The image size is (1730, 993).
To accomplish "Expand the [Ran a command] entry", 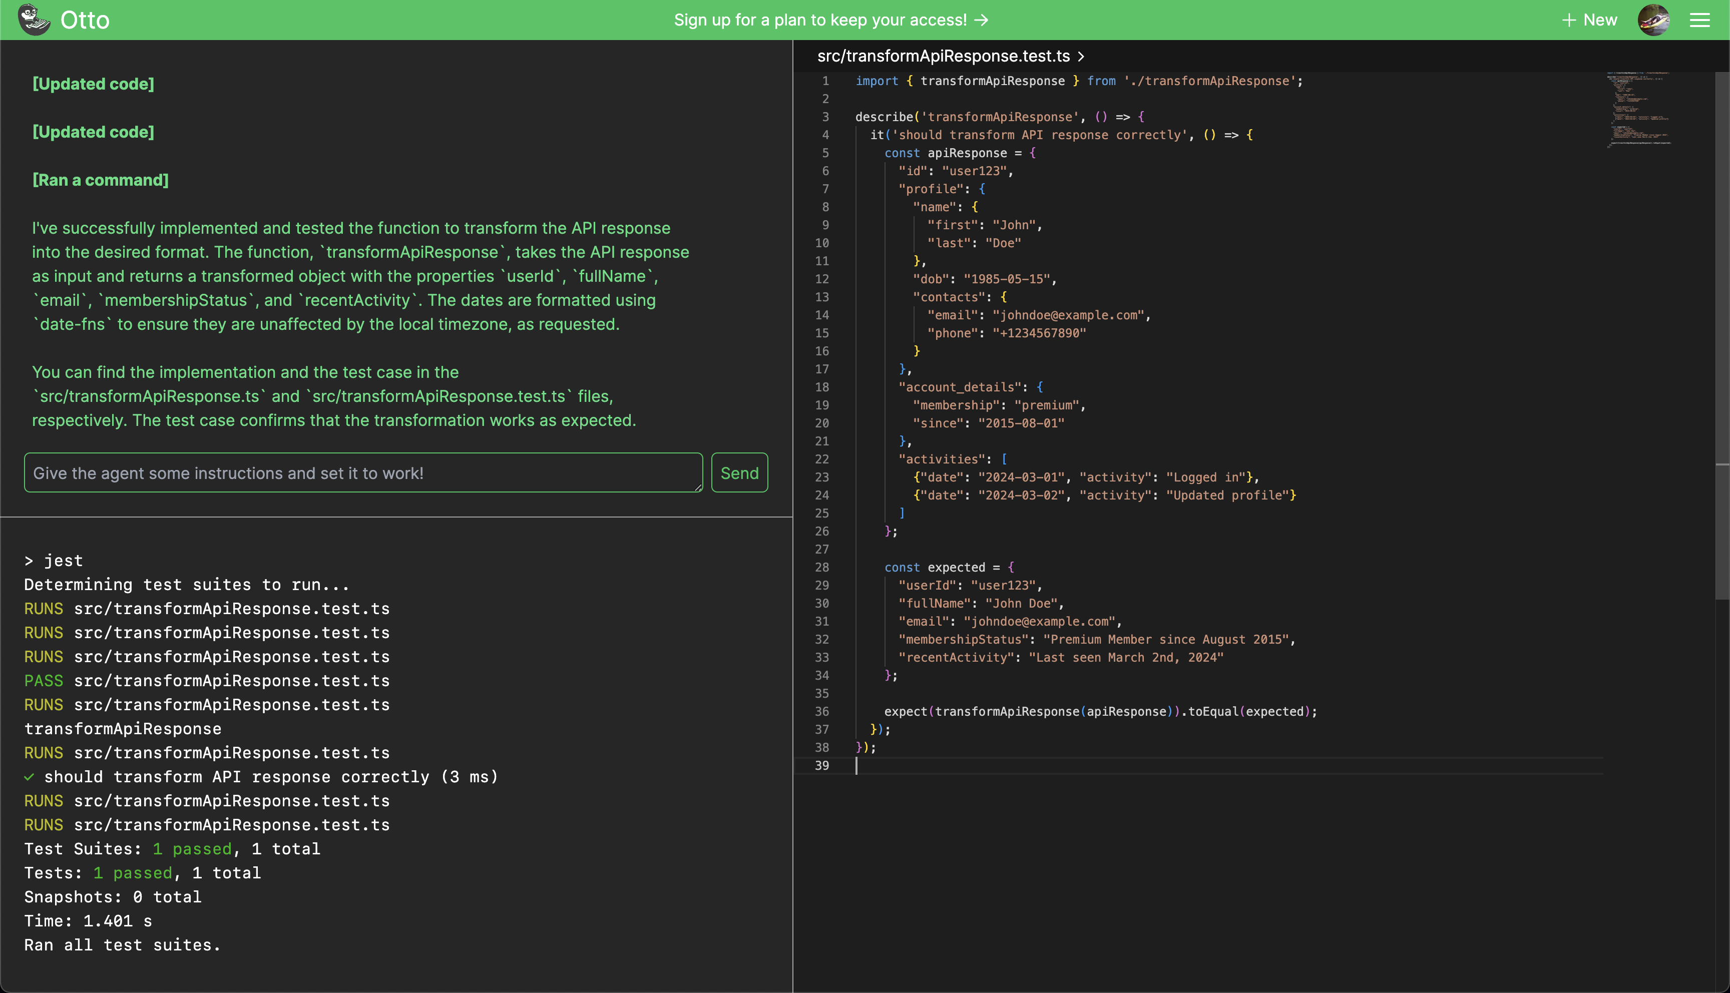I will point(100,180).
